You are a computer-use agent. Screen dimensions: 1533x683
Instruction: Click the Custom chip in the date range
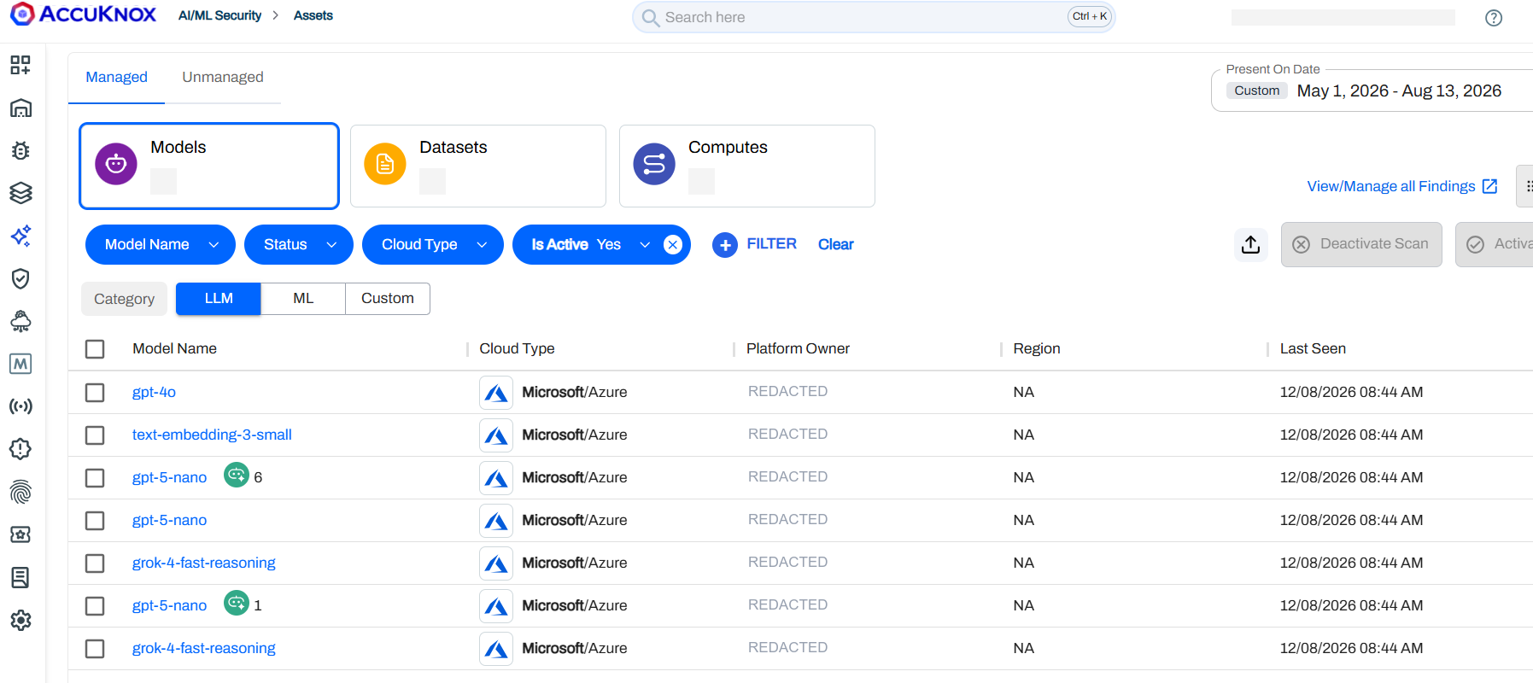tap(1257, 90)
